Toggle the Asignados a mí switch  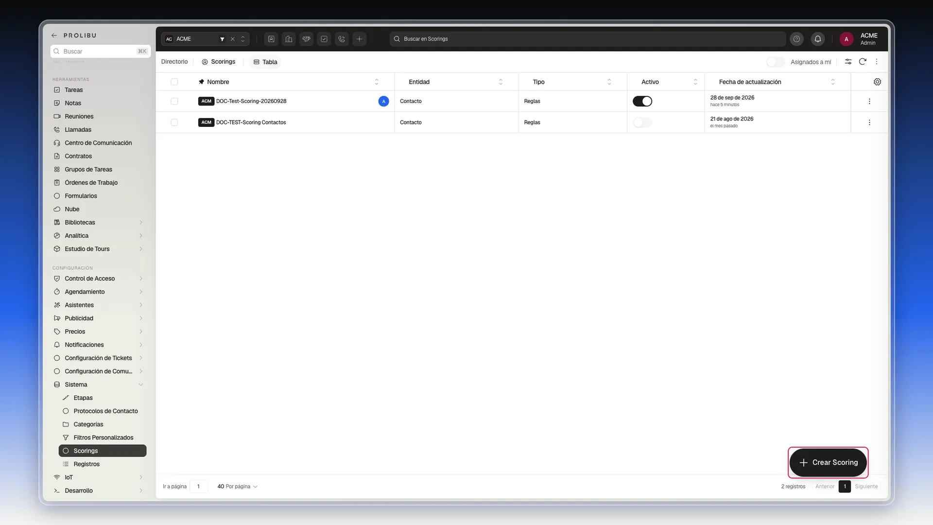[x=776, y=62]
